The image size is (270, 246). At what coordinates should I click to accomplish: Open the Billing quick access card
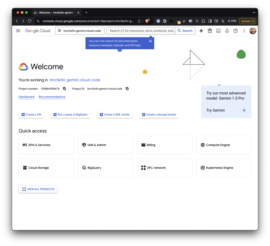(165, 145)
